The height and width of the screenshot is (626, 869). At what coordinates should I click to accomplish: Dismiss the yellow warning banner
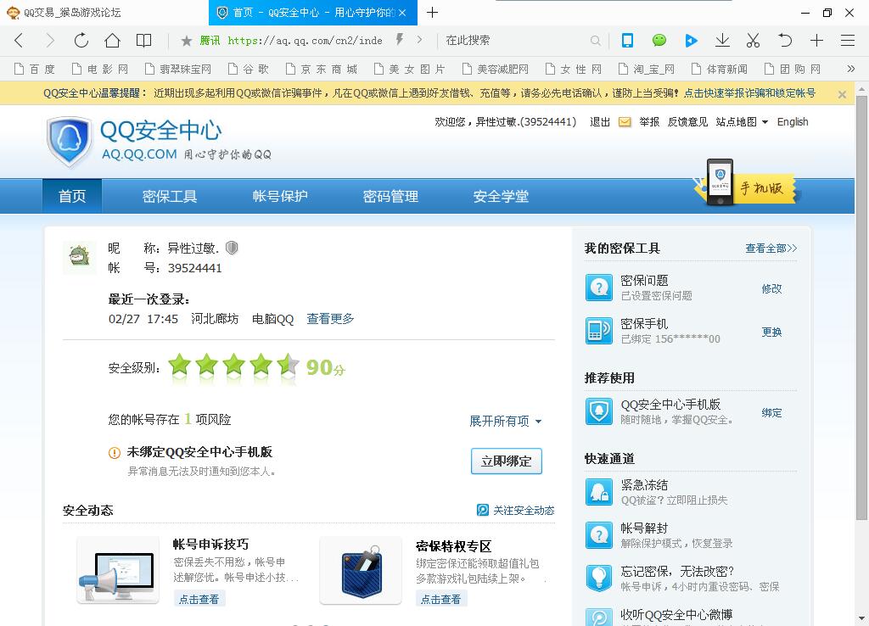pos(842,95)
